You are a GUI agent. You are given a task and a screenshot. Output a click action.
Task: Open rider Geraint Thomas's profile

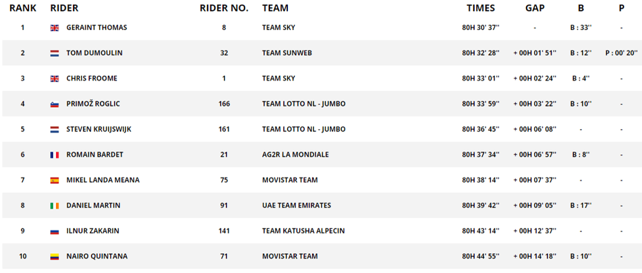[x=96, y=28]
